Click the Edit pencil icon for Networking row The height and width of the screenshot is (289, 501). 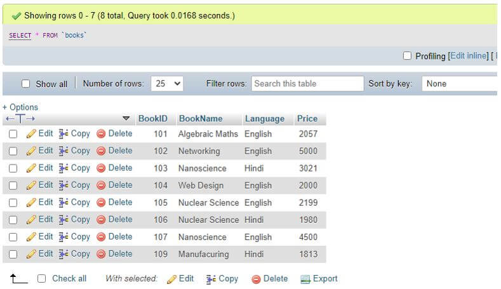pos(31,151)
